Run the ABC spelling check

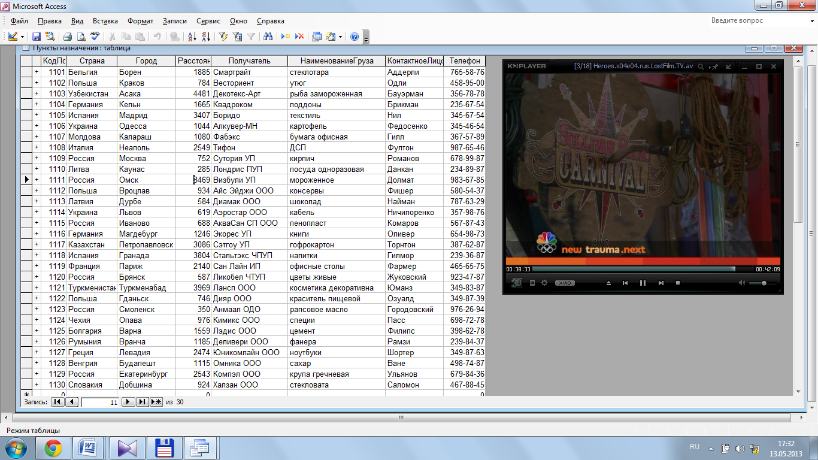coord(95,37)
